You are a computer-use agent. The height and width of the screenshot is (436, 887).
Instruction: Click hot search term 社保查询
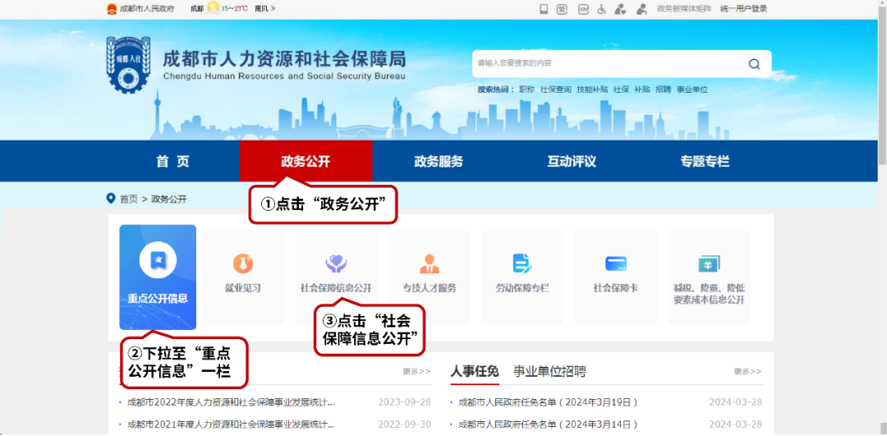click(555, 89)
